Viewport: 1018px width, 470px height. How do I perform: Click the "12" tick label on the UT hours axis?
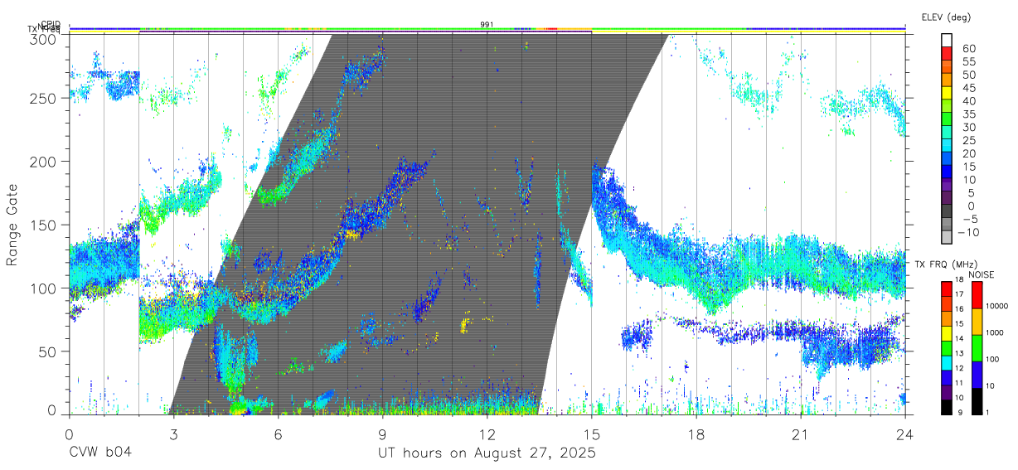487,434
